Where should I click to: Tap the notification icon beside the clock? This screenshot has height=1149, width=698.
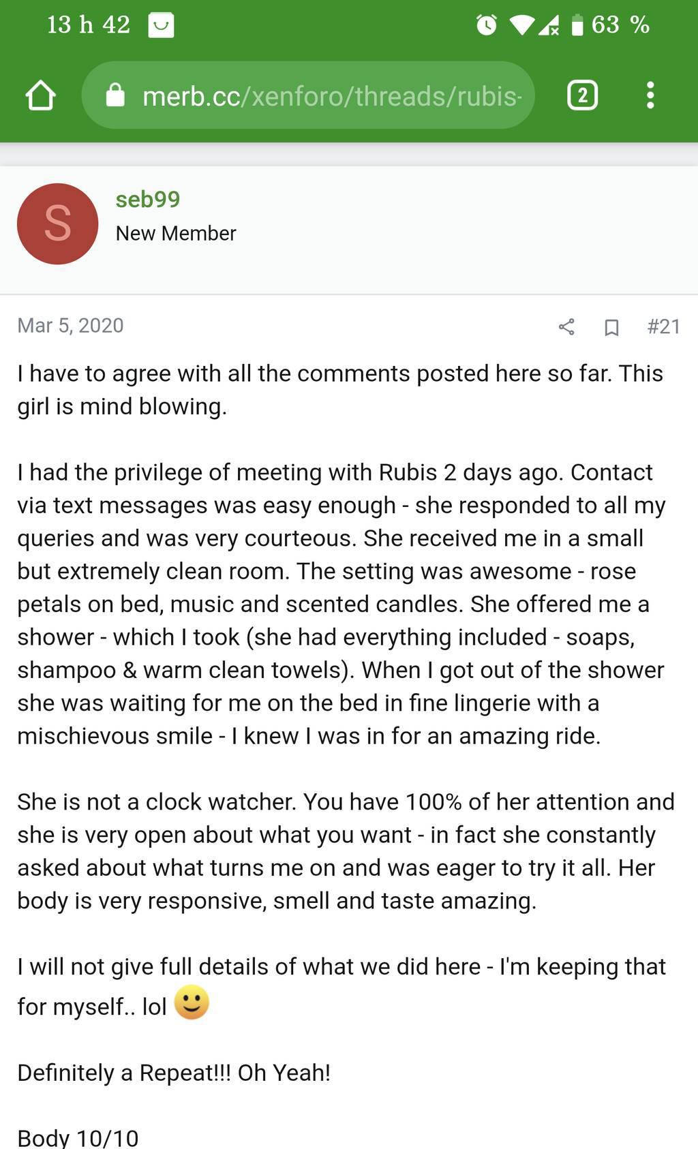click(x=161, y=25)
